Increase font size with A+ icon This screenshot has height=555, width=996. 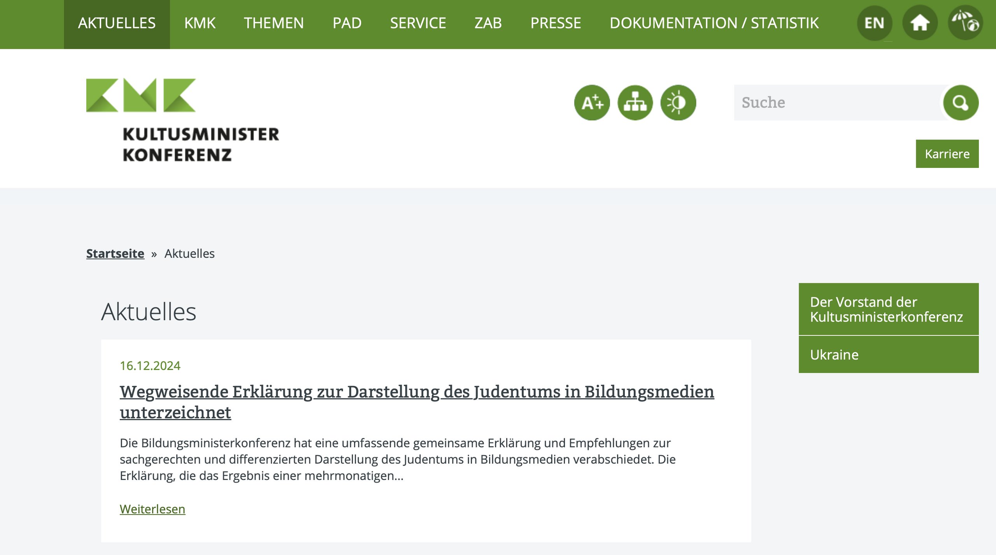click(x=592, y=103)
